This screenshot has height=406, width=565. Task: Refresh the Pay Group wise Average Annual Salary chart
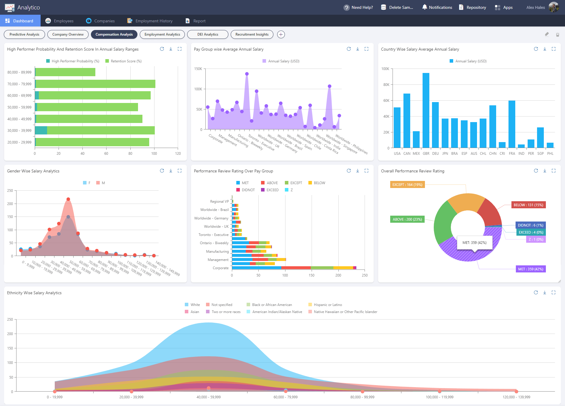pyautogui.click(x=349, y=49)
